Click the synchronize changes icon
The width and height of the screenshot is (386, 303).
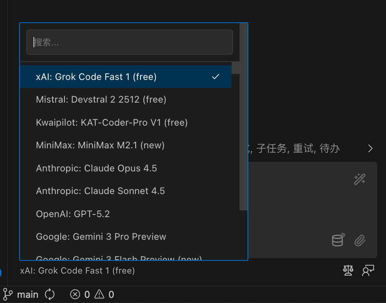point(49,294)
